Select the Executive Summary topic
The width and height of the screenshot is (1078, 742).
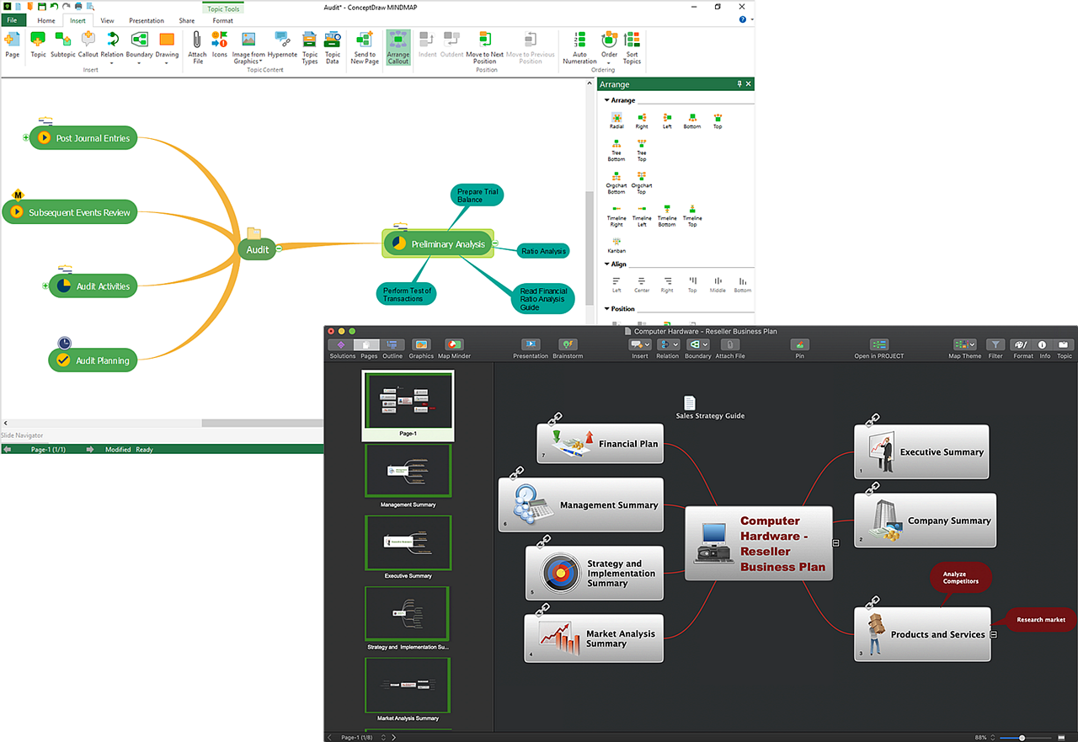point(921,451)
